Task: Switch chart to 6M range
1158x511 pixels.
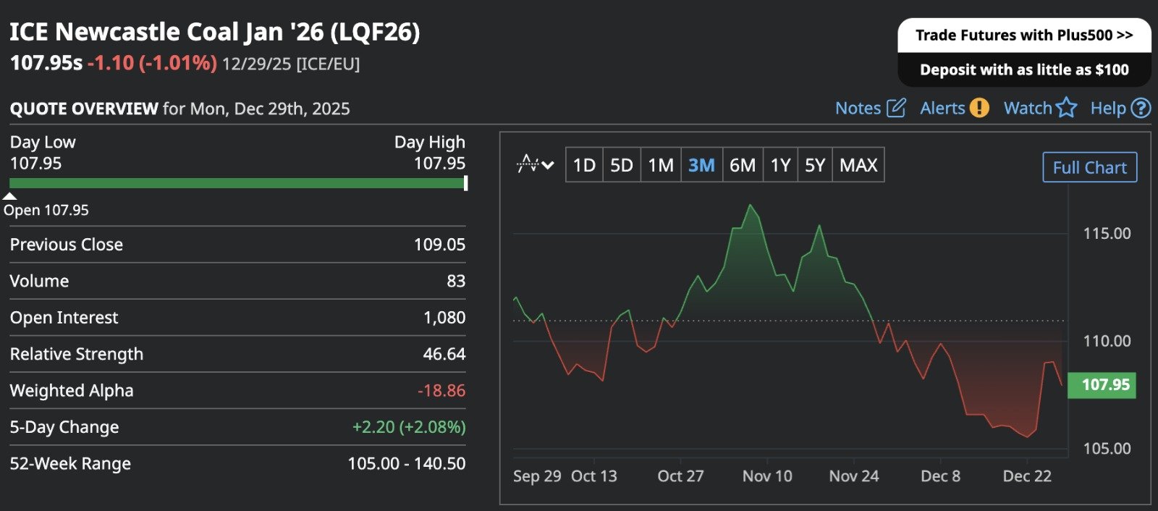Action: (742, 165)
